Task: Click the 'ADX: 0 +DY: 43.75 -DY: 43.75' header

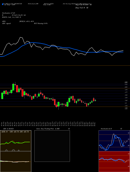Action: (15, 132)
